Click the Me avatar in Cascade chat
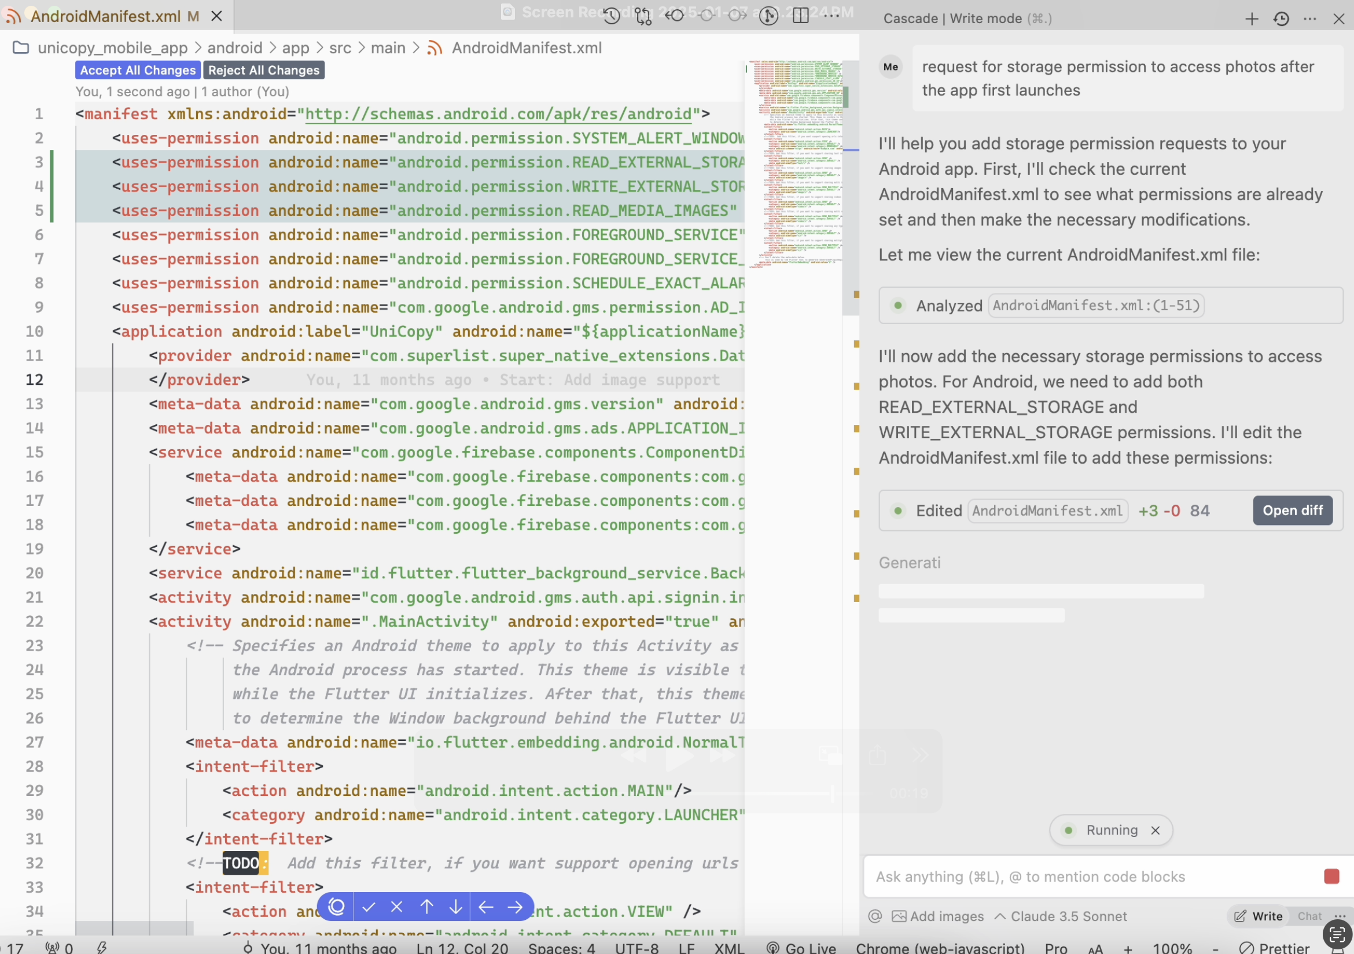 [891, 67]
